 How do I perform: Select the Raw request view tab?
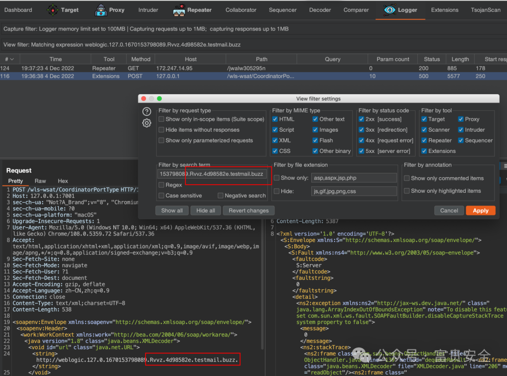click(x=40, y=181)
